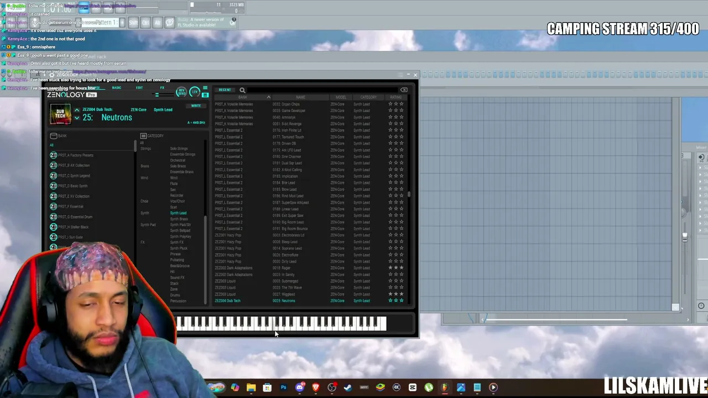Choose the Beat&Groove category
708x398 pixels.
tap(180, 266)
